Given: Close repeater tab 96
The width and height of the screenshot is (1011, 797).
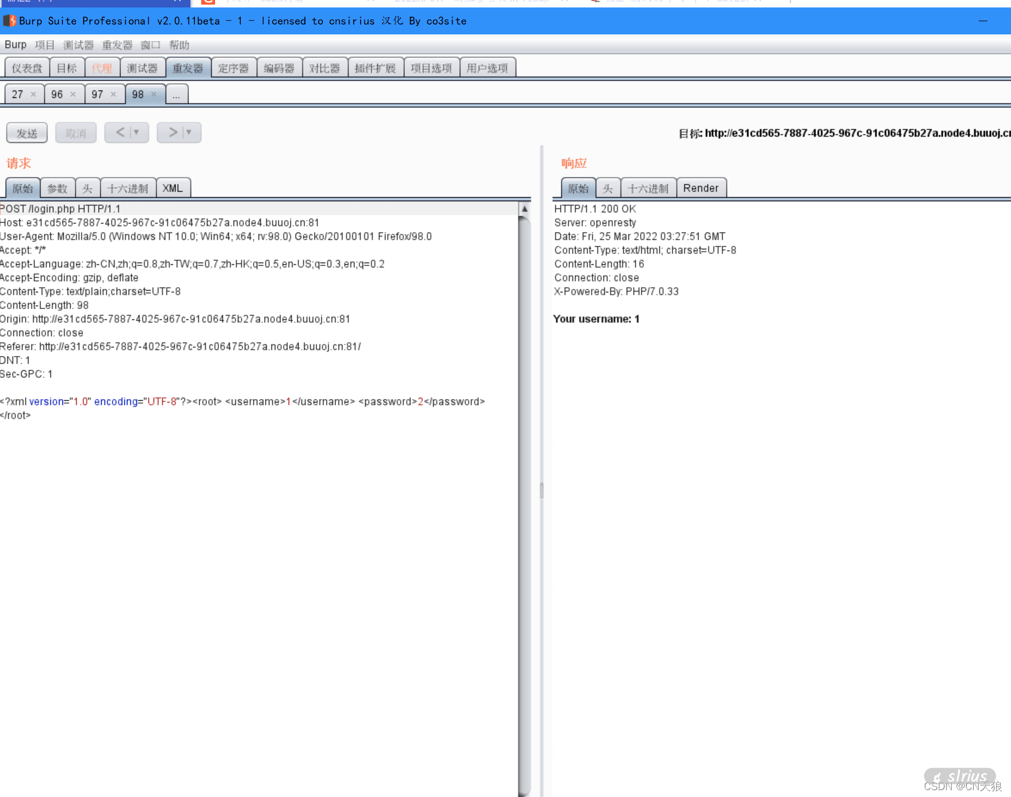Looking at the screenshot, I should 73,95.
